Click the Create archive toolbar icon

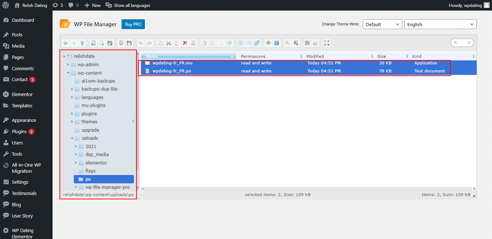click(296, 43)
